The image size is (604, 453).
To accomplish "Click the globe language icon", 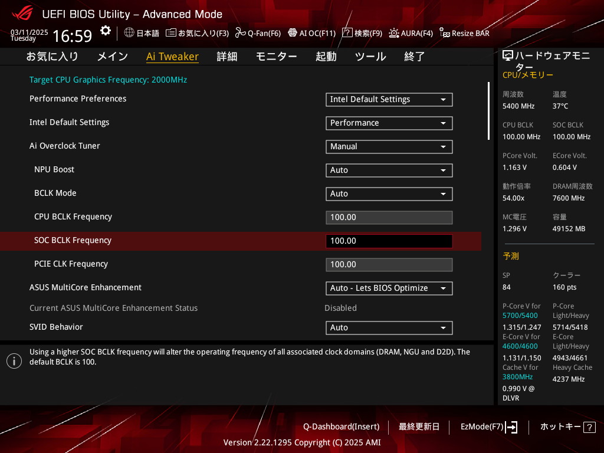I will (x=129, y=33).
